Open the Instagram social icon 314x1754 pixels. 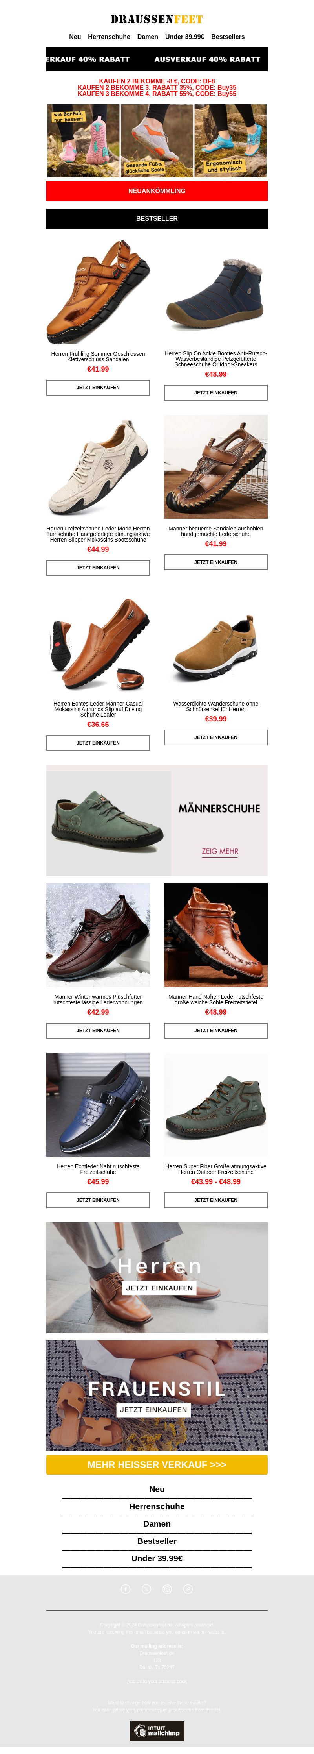coord(167,1589)
